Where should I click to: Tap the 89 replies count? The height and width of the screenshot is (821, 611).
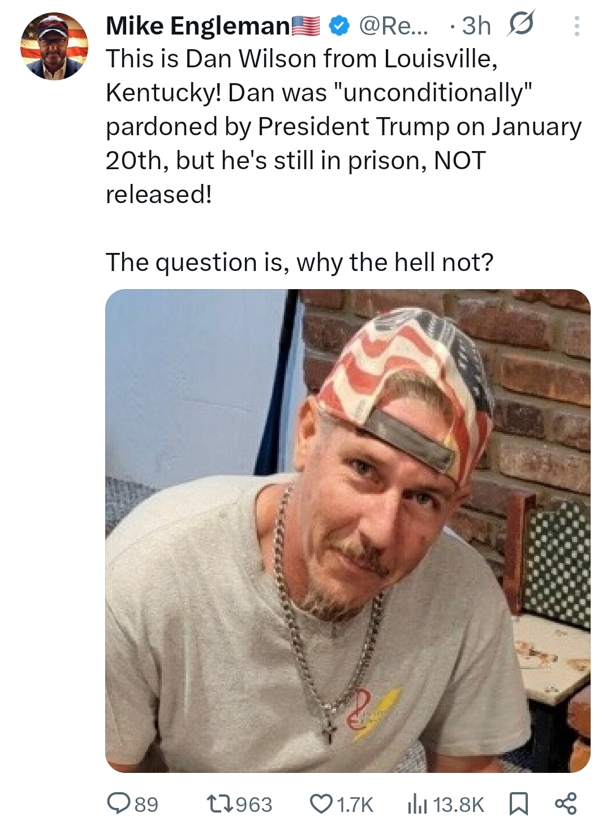coord(147,804)
